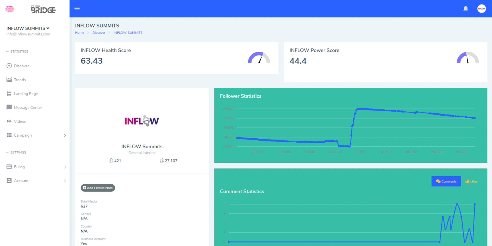
Task: Click the Home breadcrumb link
Action: tap(79, 33)
